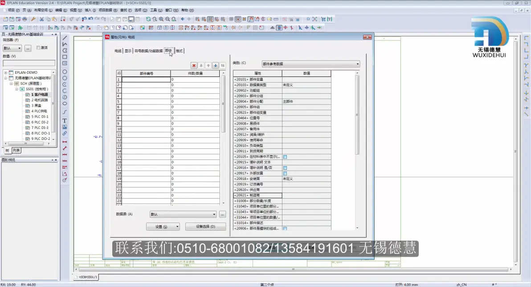Select the Hyperlink tool
The width and height of the screenshot is (531, 287).
(65, 133)
